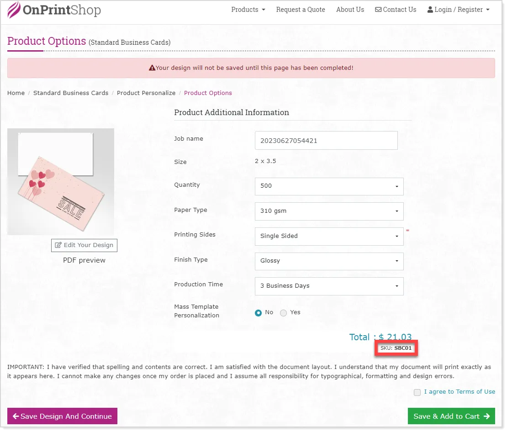Select No for Mass Template Personalization
The height and width of the screenshot is (432, 507).
pos(259,313)
